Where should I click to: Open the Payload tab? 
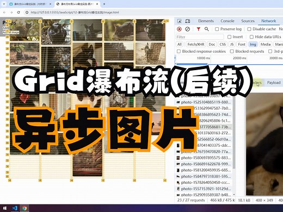(274, 83)
